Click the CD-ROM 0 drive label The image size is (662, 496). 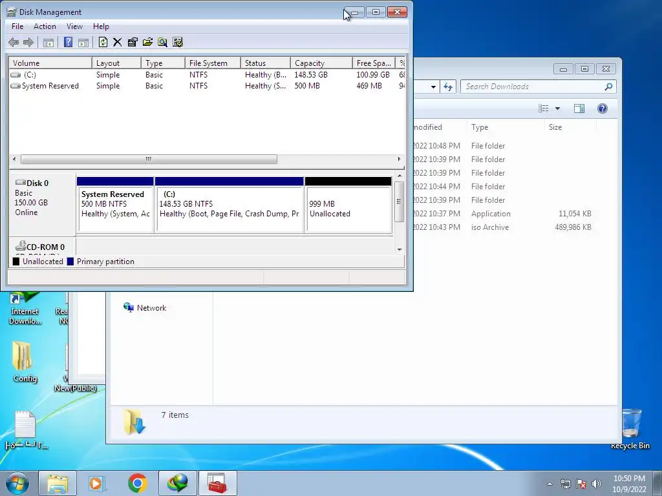40,246
